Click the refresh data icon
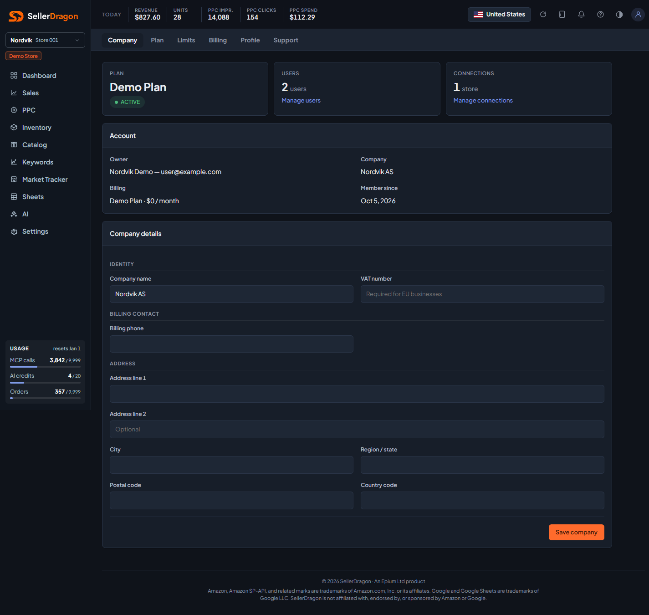 coord(543,15)
